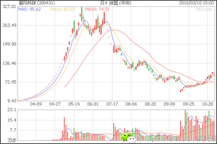
Task: Click the 08-20 date axis label
Action: tap(150, 104)
